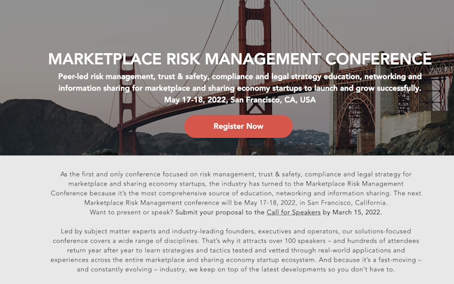This screenshot has height=284, width=454.
Task: Click the 'and constantly evolving – industry' final line
Action: 236,269
